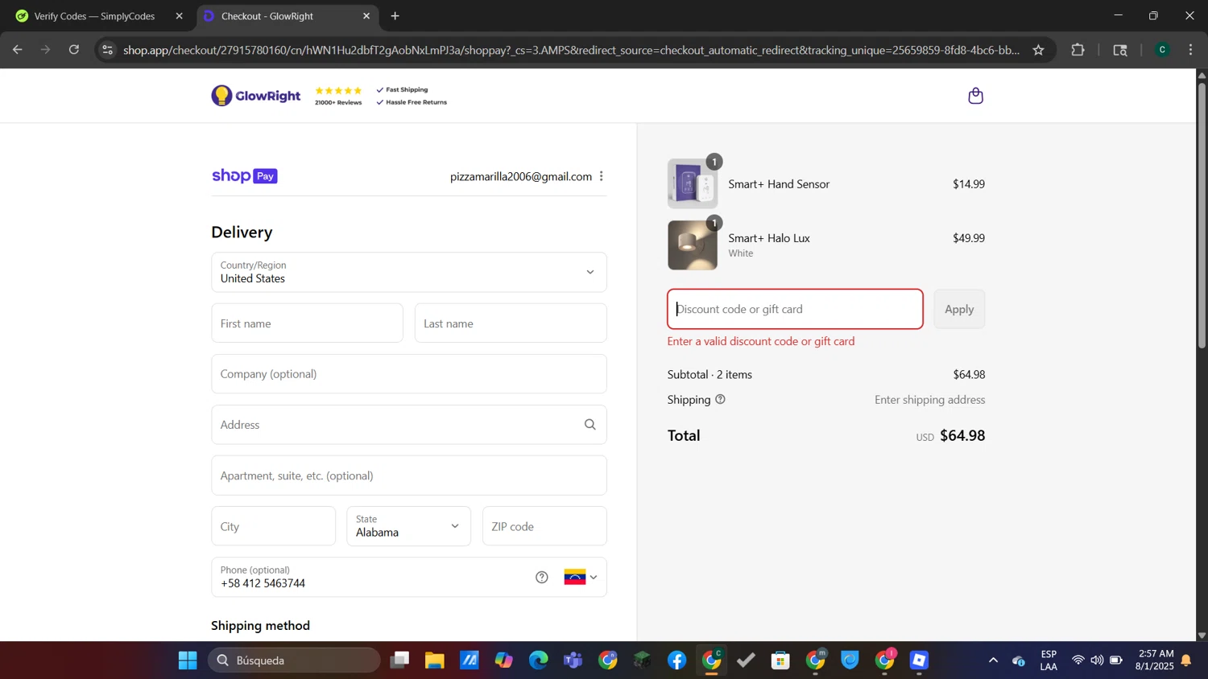Focus the City field
The width and height of the screenshot is (1208, 679).
tap(274, 526)
